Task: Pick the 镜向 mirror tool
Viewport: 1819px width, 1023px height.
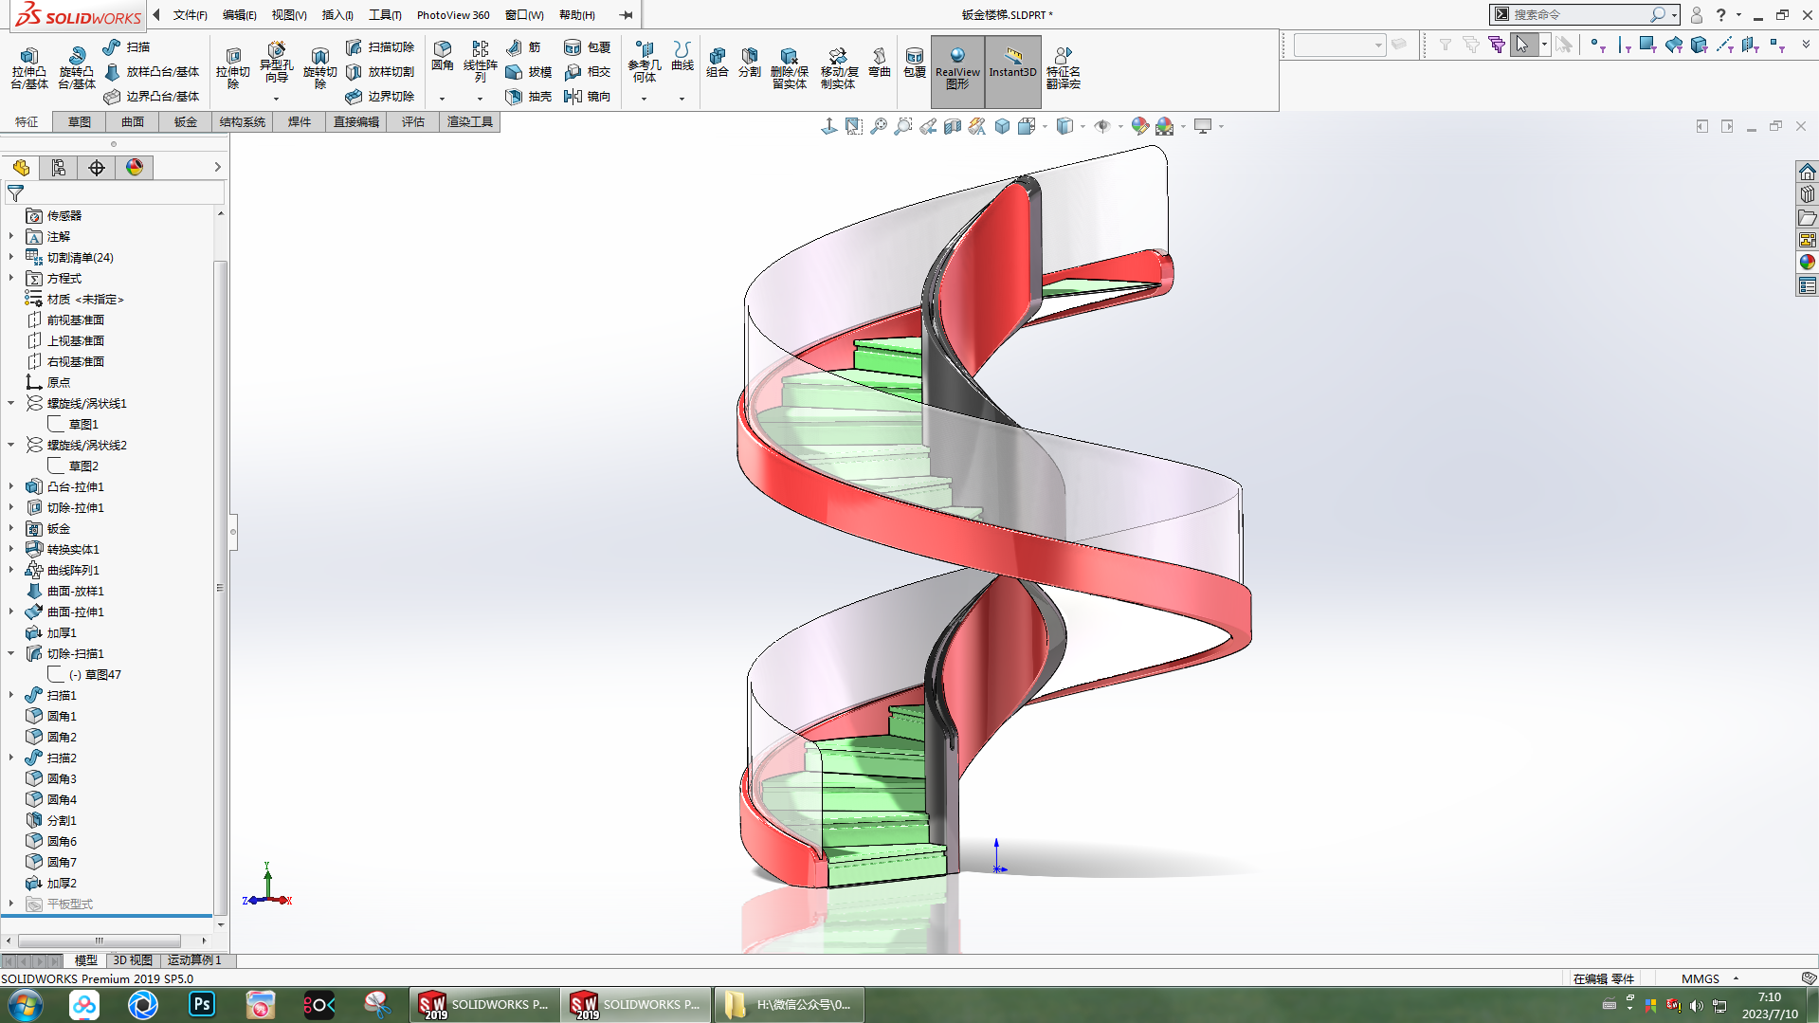Action: [588, 97]
